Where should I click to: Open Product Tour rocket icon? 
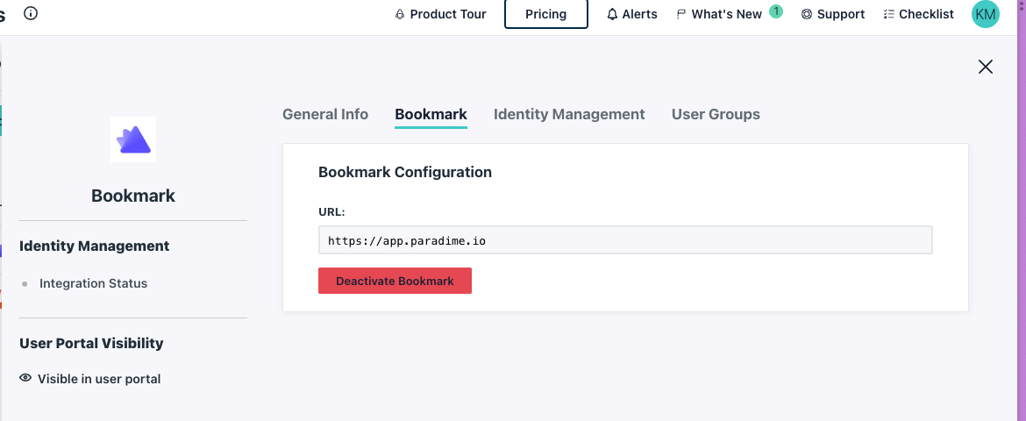[401, 14]
